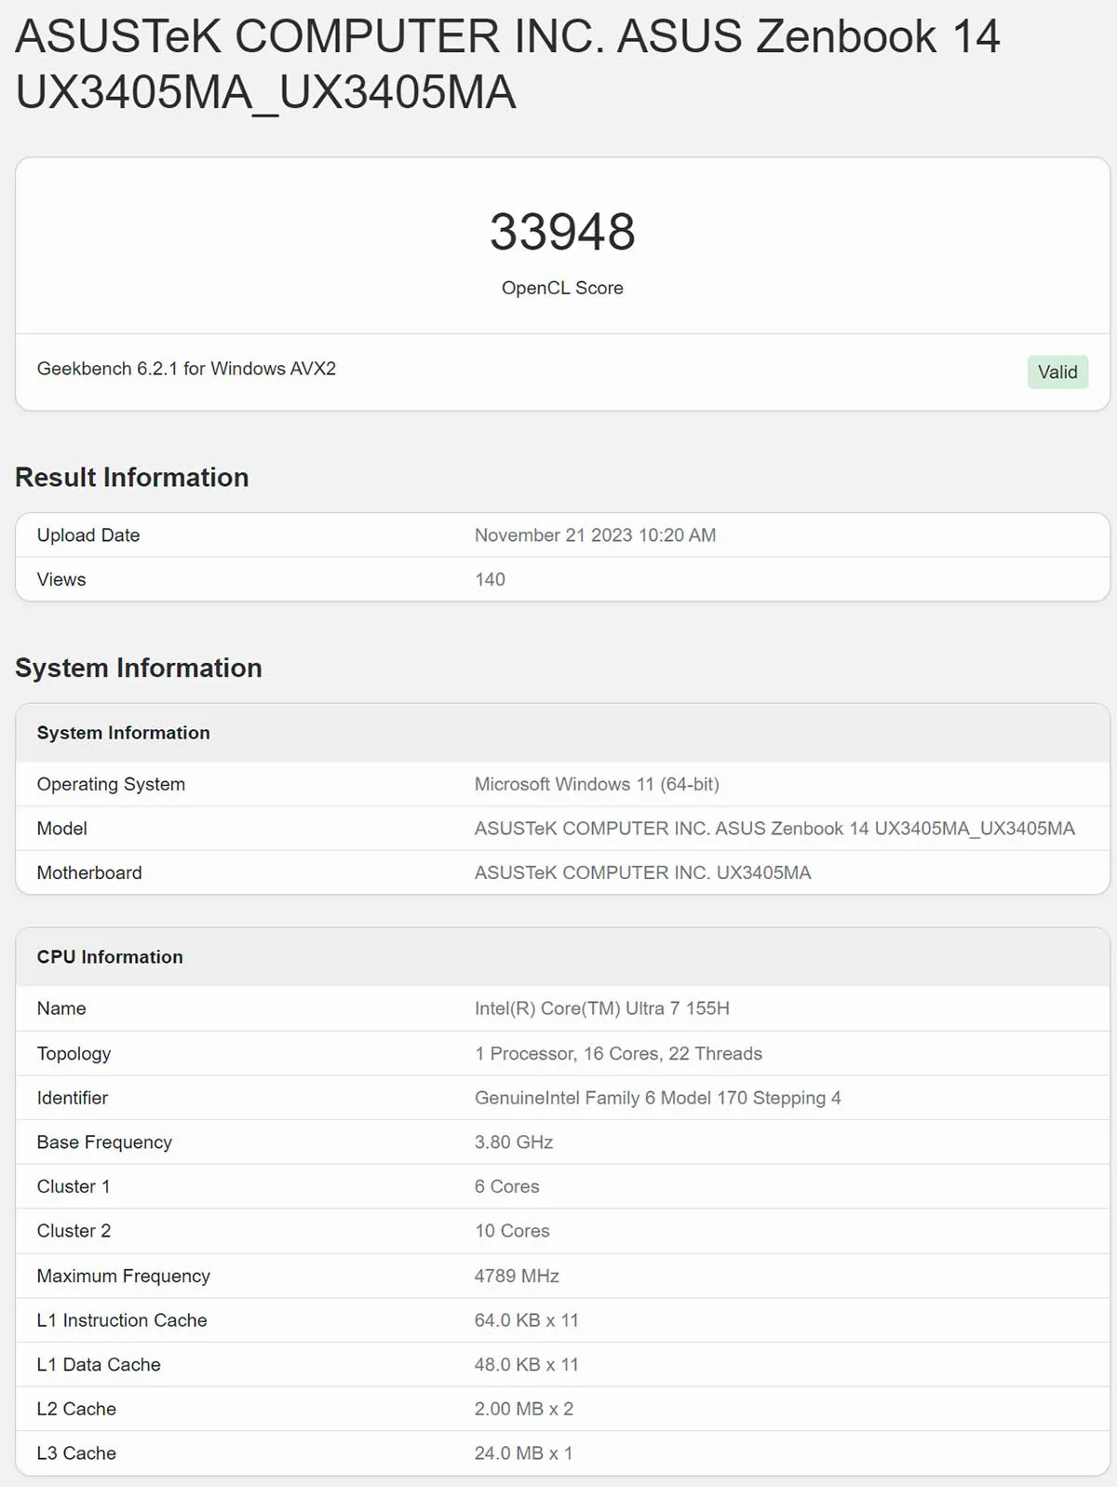The height and width of the screenshot is (1487, 1117).
Task: Click the Cluster 2 label
Action: (74, 1231)
